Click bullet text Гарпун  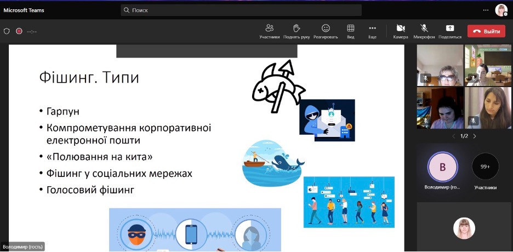click(x=63, y=112)
